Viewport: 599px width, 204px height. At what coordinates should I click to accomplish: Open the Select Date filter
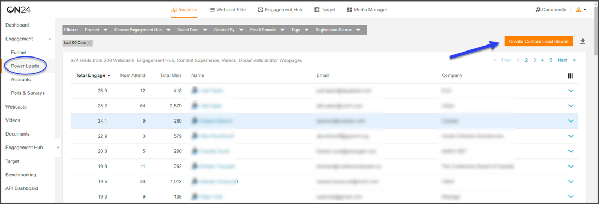point(192,30)
